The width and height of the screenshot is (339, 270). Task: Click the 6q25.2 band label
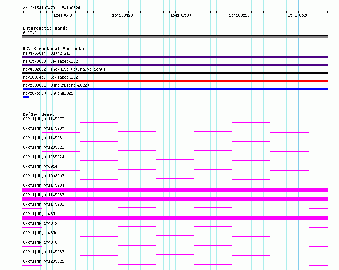[30, 33]
